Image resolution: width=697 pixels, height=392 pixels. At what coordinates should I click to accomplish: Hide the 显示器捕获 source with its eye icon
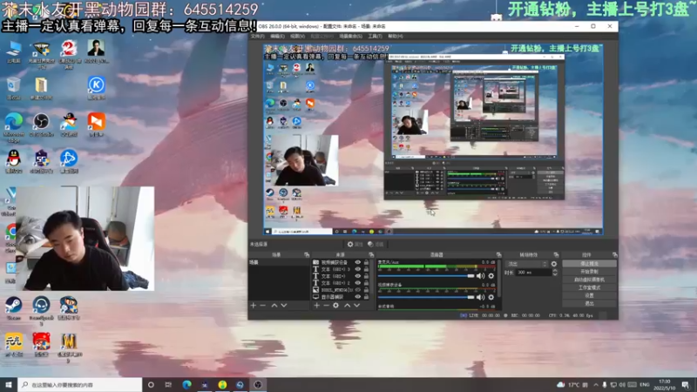click(358, 296)
